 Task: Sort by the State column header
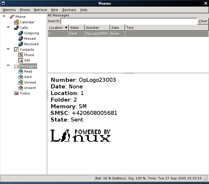click(77, 28)
